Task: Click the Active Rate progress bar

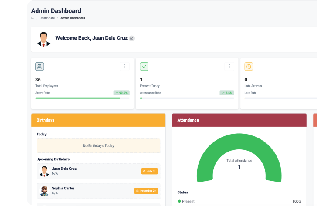Action: coord(82,98)
